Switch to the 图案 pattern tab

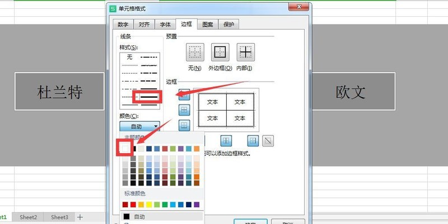(207, 25)
